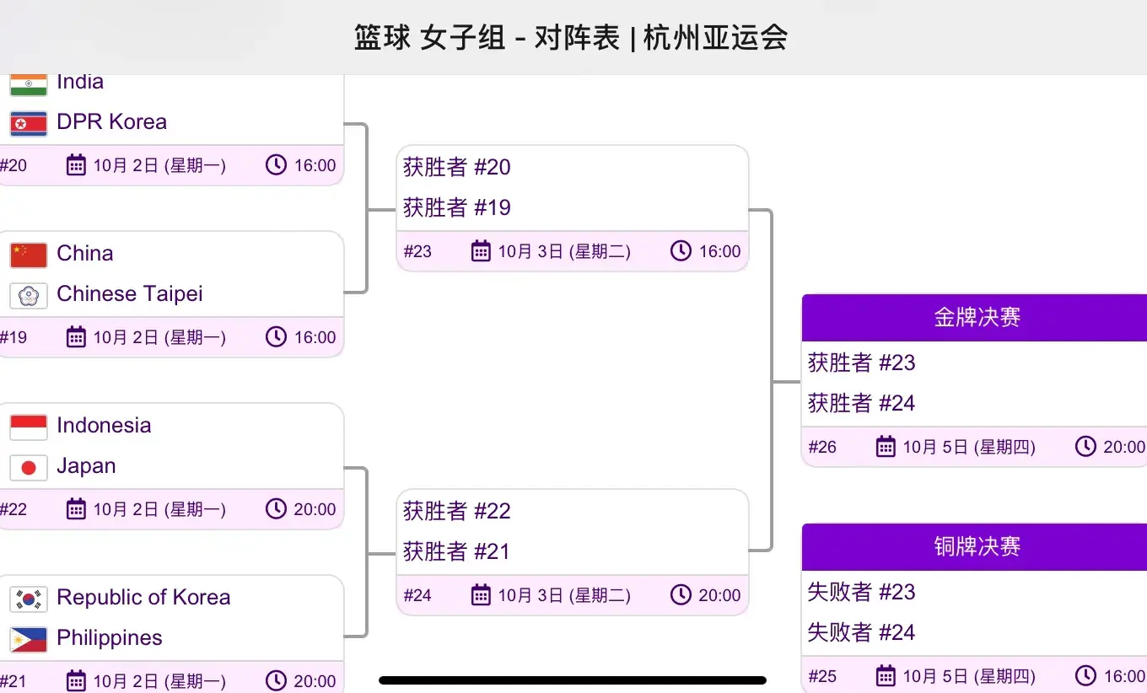Click the Chinese Taipei flag icon
Image resolution: width=1147 pixels, height=693 pixels.
point(29,295)
